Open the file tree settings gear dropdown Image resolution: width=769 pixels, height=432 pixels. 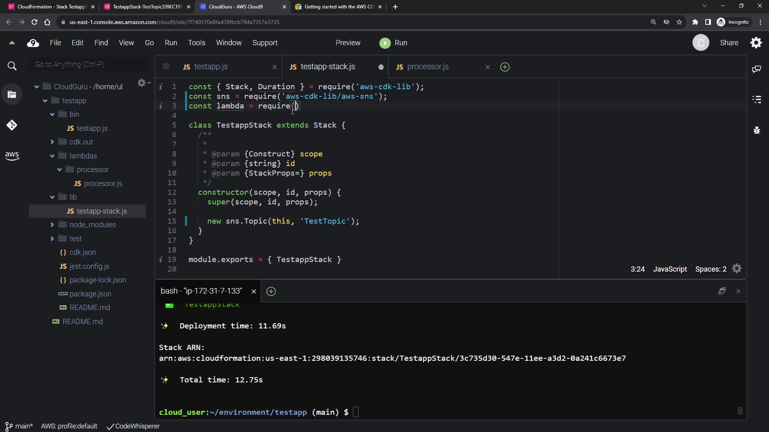[x=143, y=83]
